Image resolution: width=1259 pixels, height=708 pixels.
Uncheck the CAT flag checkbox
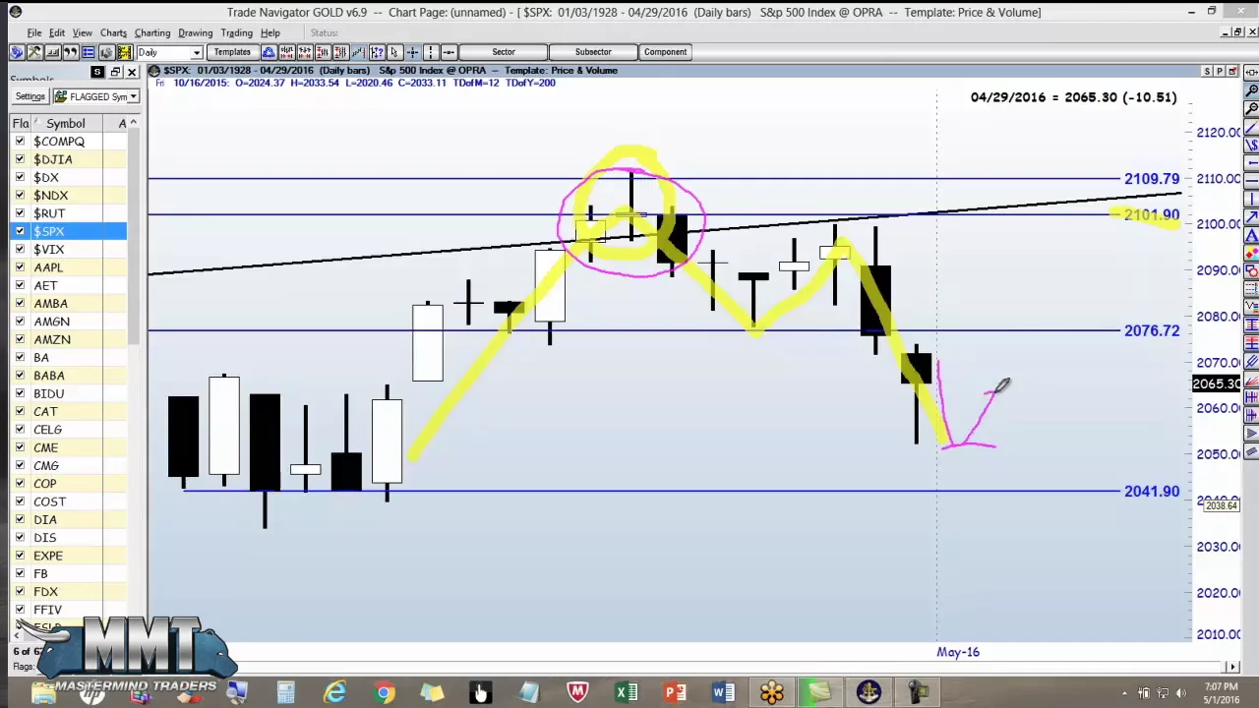coord(20,412)
